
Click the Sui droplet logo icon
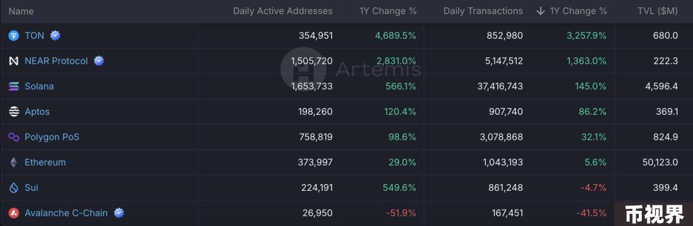coord(13,188)
